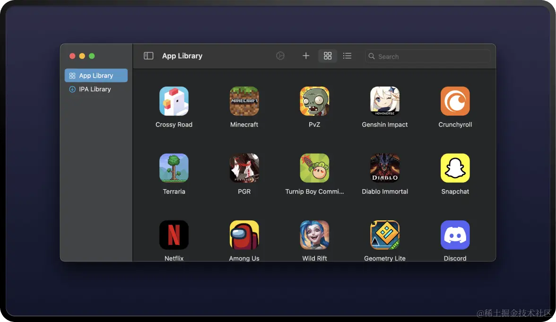Click the orange Crunchyroll icon
The height and width of the screenshot is (322, 556).
tap(455, 101)
